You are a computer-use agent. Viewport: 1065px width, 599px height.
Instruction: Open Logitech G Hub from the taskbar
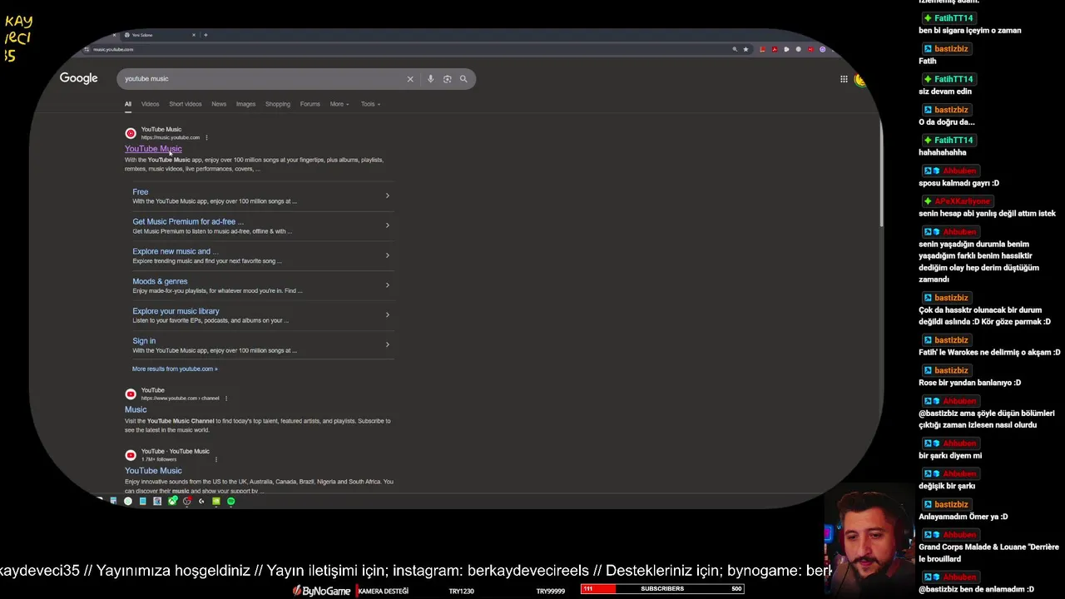201,501
